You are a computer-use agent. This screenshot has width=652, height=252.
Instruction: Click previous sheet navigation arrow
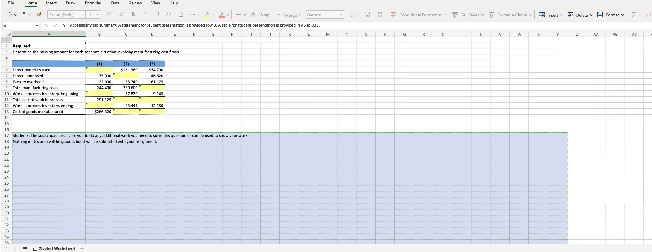tap(6, 248)
